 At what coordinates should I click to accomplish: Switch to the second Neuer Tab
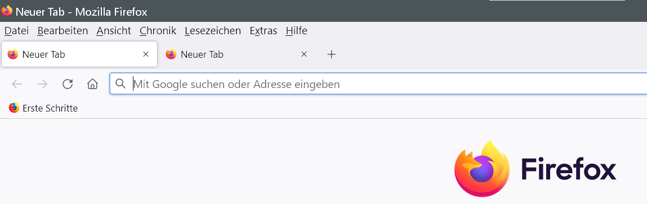click(231, 54)
